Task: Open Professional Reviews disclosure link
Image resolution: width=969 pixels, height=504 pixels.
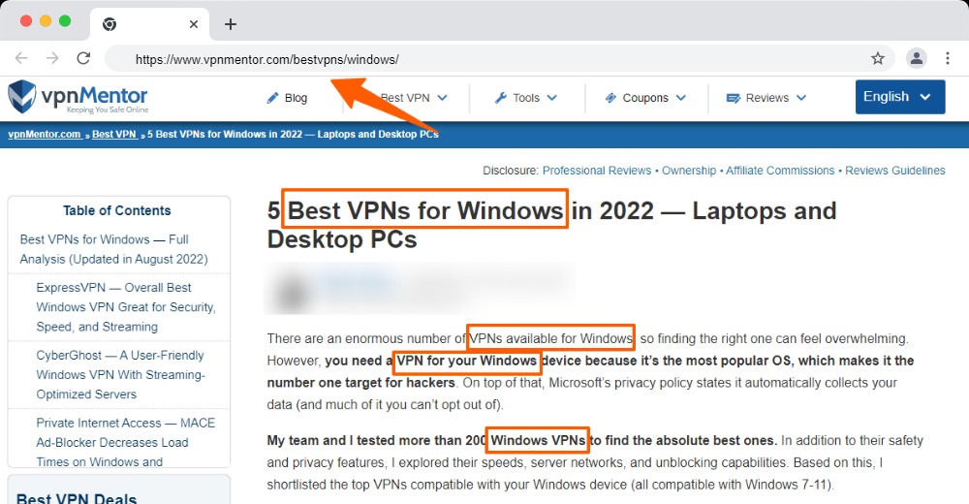Action: tap(597, 171)
